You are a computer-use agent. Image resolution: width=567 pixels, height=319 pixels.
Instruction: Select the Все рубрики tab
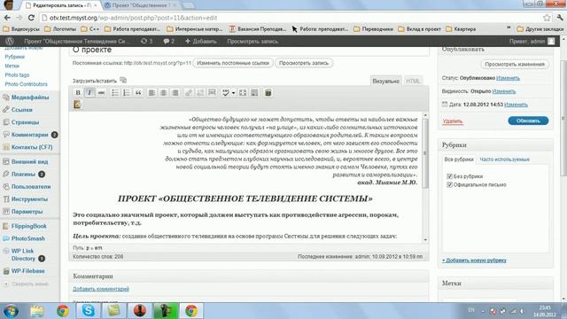459,159
